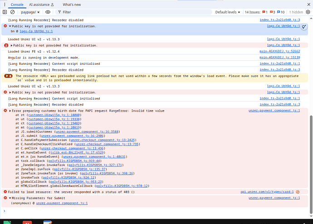Click the scrollbar down arrow
The width and height of the screenshot is (313, 224).
point(311,216)
